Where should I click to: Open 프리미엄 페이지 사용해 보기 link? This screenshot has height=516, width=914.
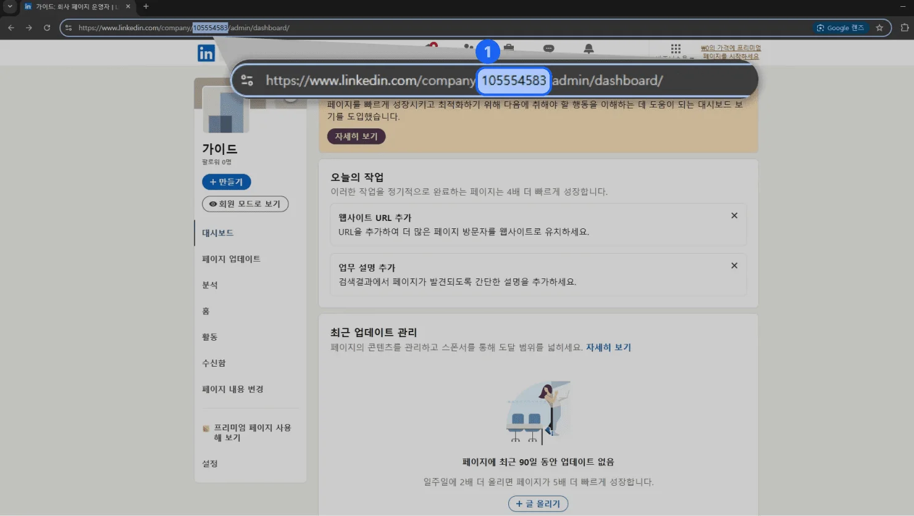[252, 432]
